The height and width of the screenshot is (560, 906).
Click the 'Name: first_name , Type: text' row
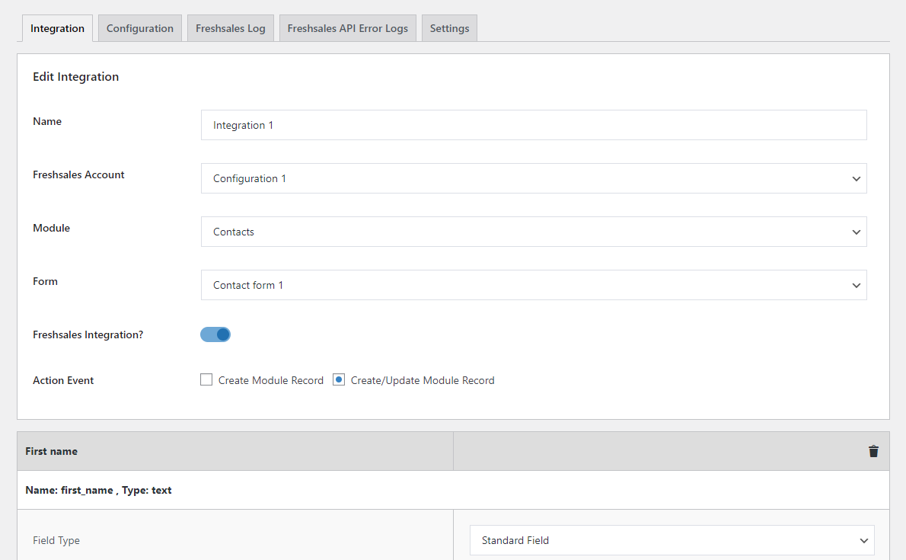pos(453,490)
